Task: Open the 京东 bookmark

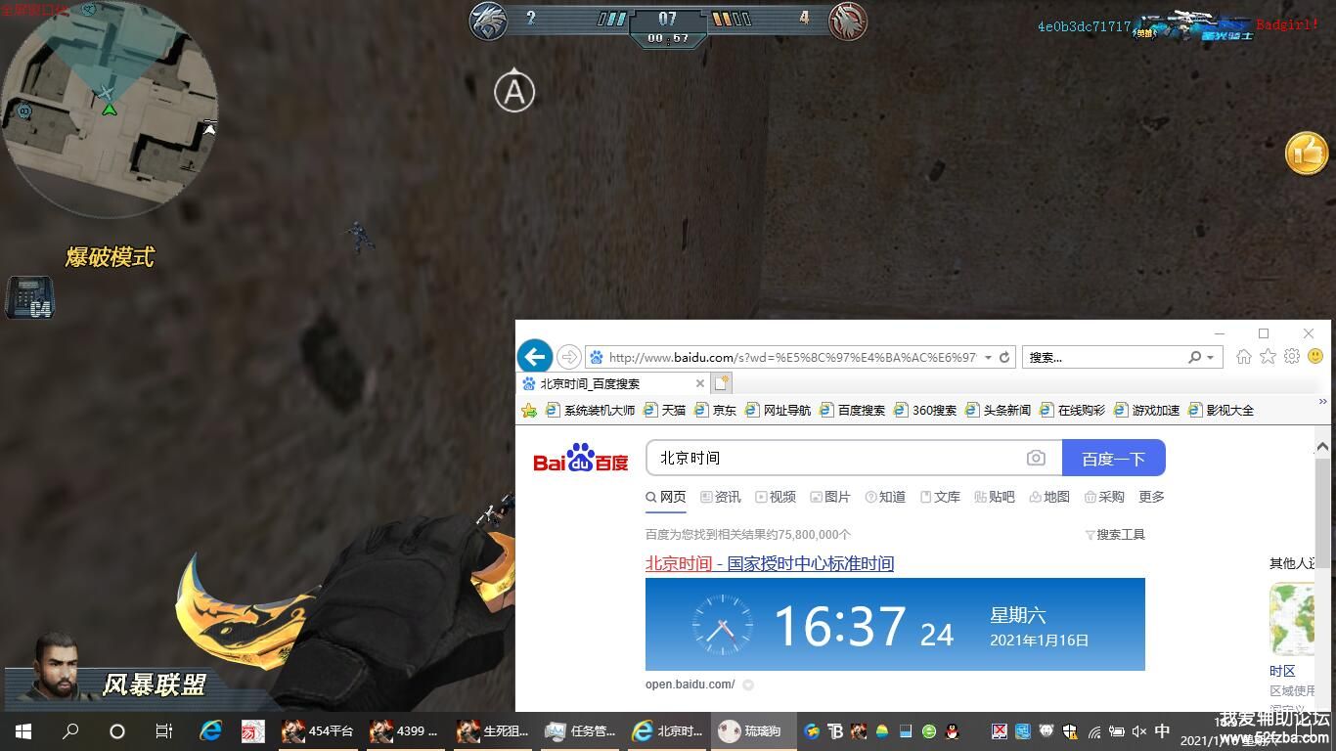Action: [x=716, y=411]
